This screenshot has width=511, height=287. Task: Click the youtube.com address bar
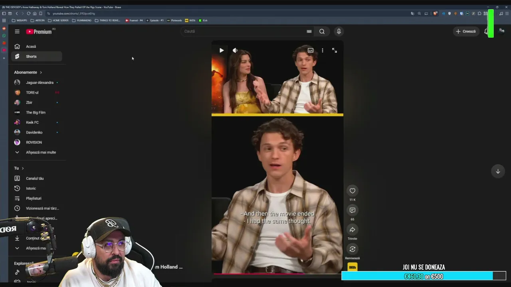coord(232,14)
